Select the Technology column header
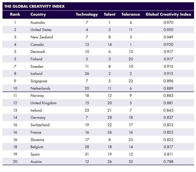196x172 pixels. tap(87, 15)
